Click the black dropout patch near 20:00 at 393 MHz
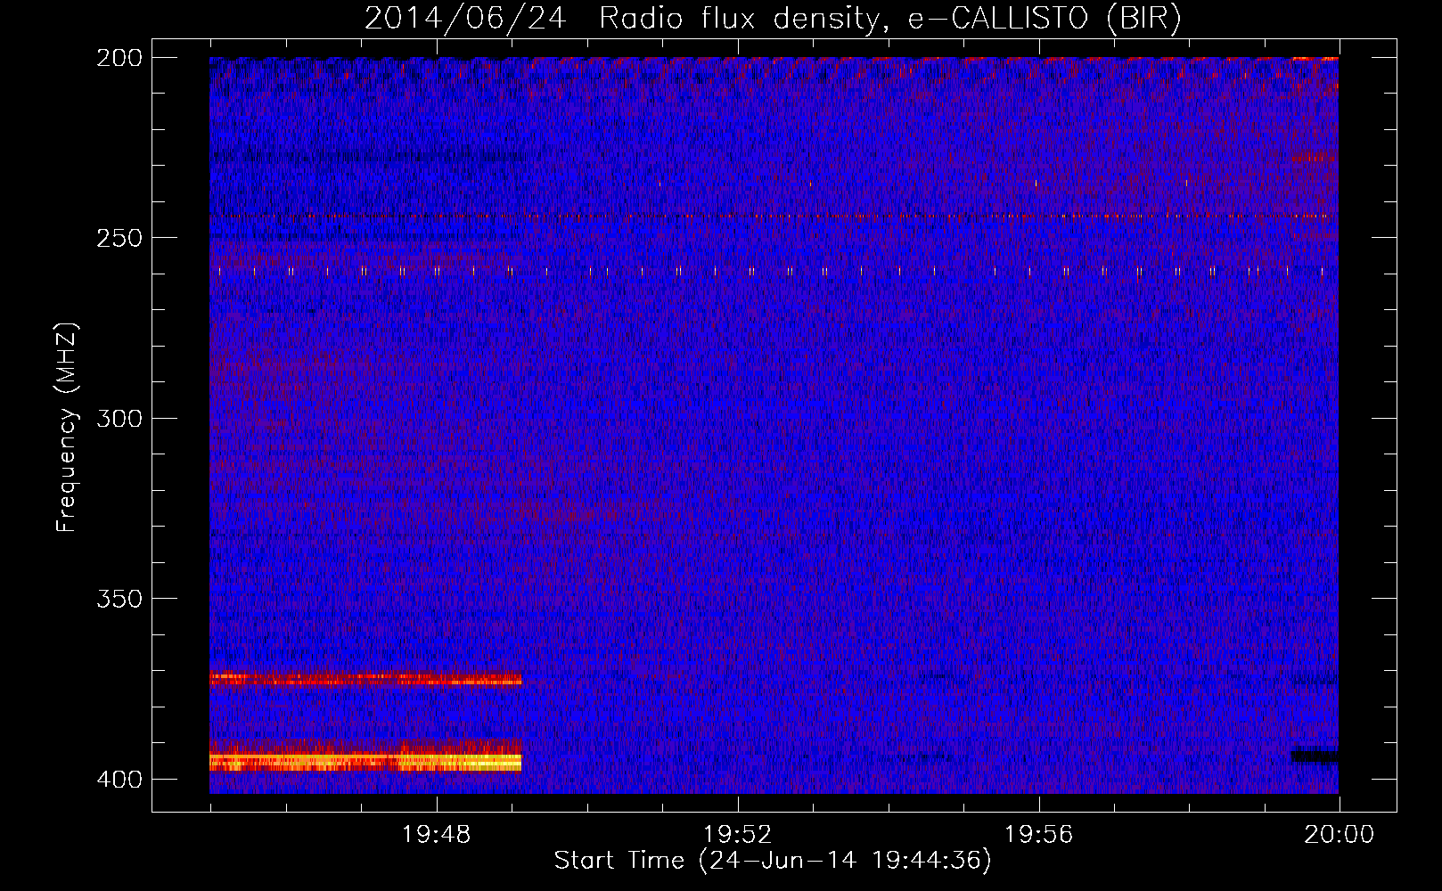 click(1315, 756)
